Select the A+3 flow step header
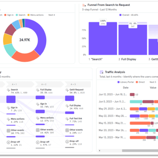 click(x=78, y=84)
